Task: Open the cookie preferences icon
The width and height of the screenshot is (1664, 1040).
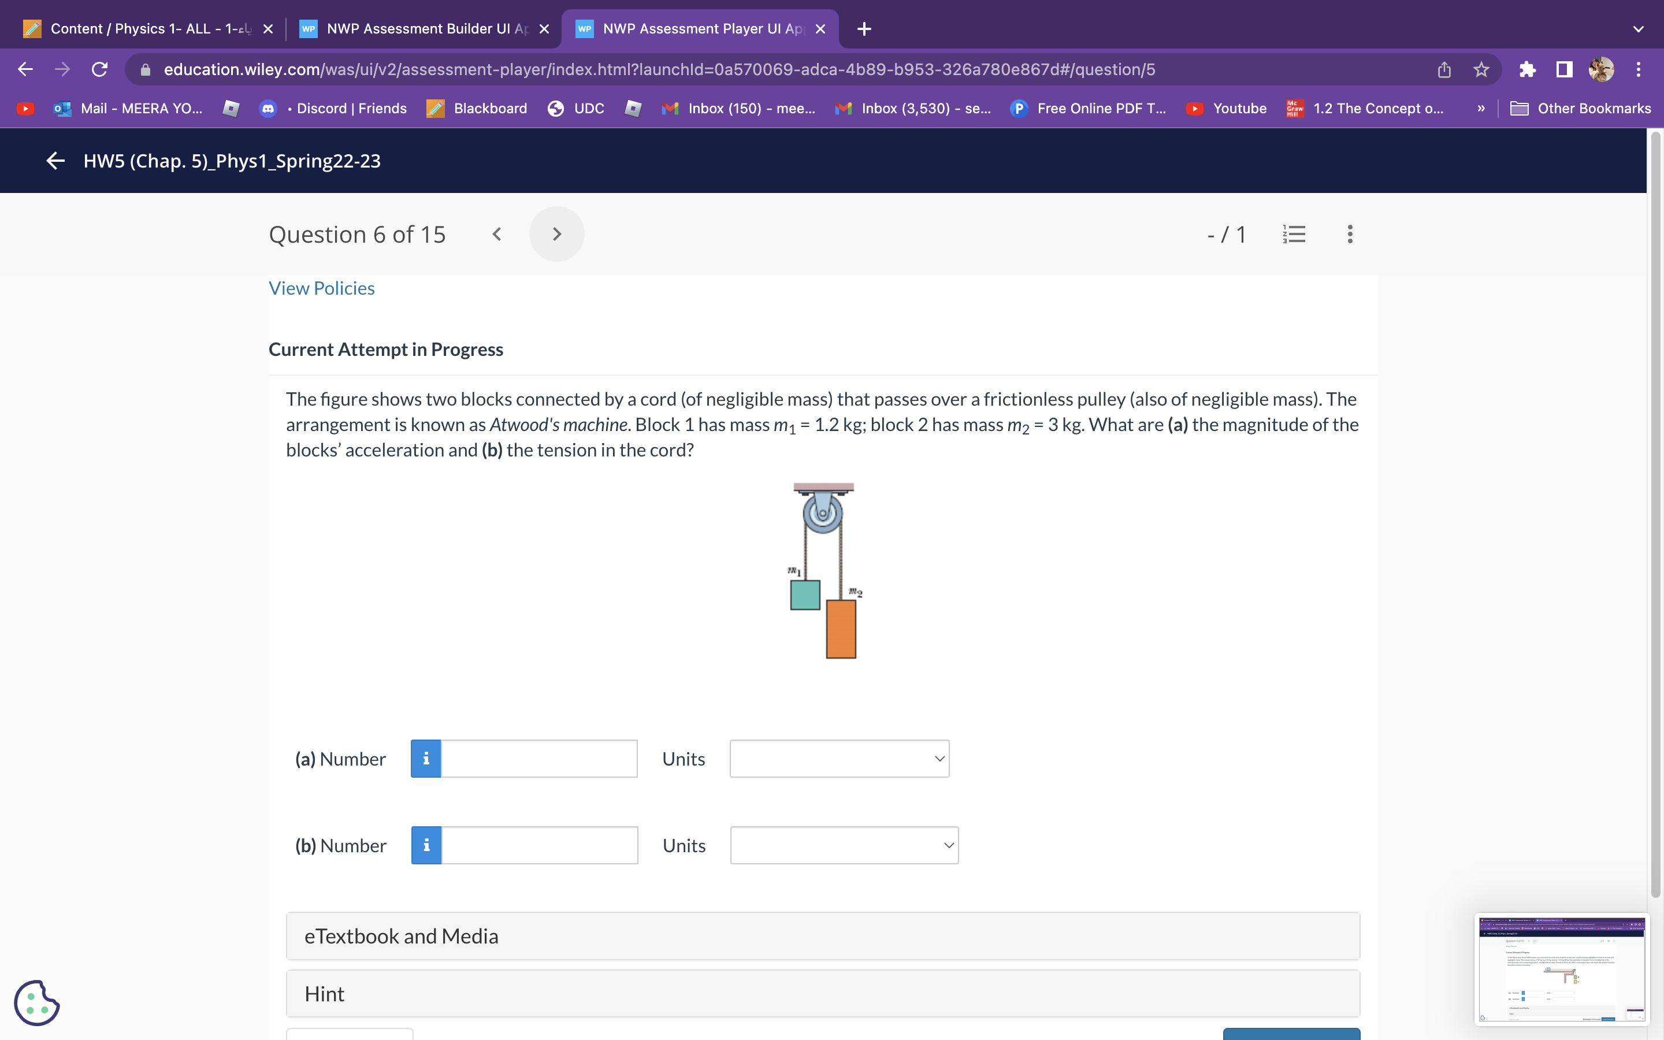Action: (36, 1003)
